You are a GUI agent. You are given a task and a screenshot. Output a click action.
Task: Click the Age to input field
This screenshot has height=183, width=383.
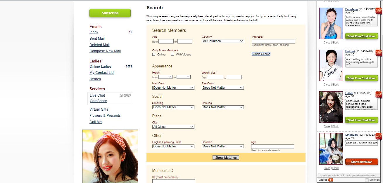click(185, 41)
